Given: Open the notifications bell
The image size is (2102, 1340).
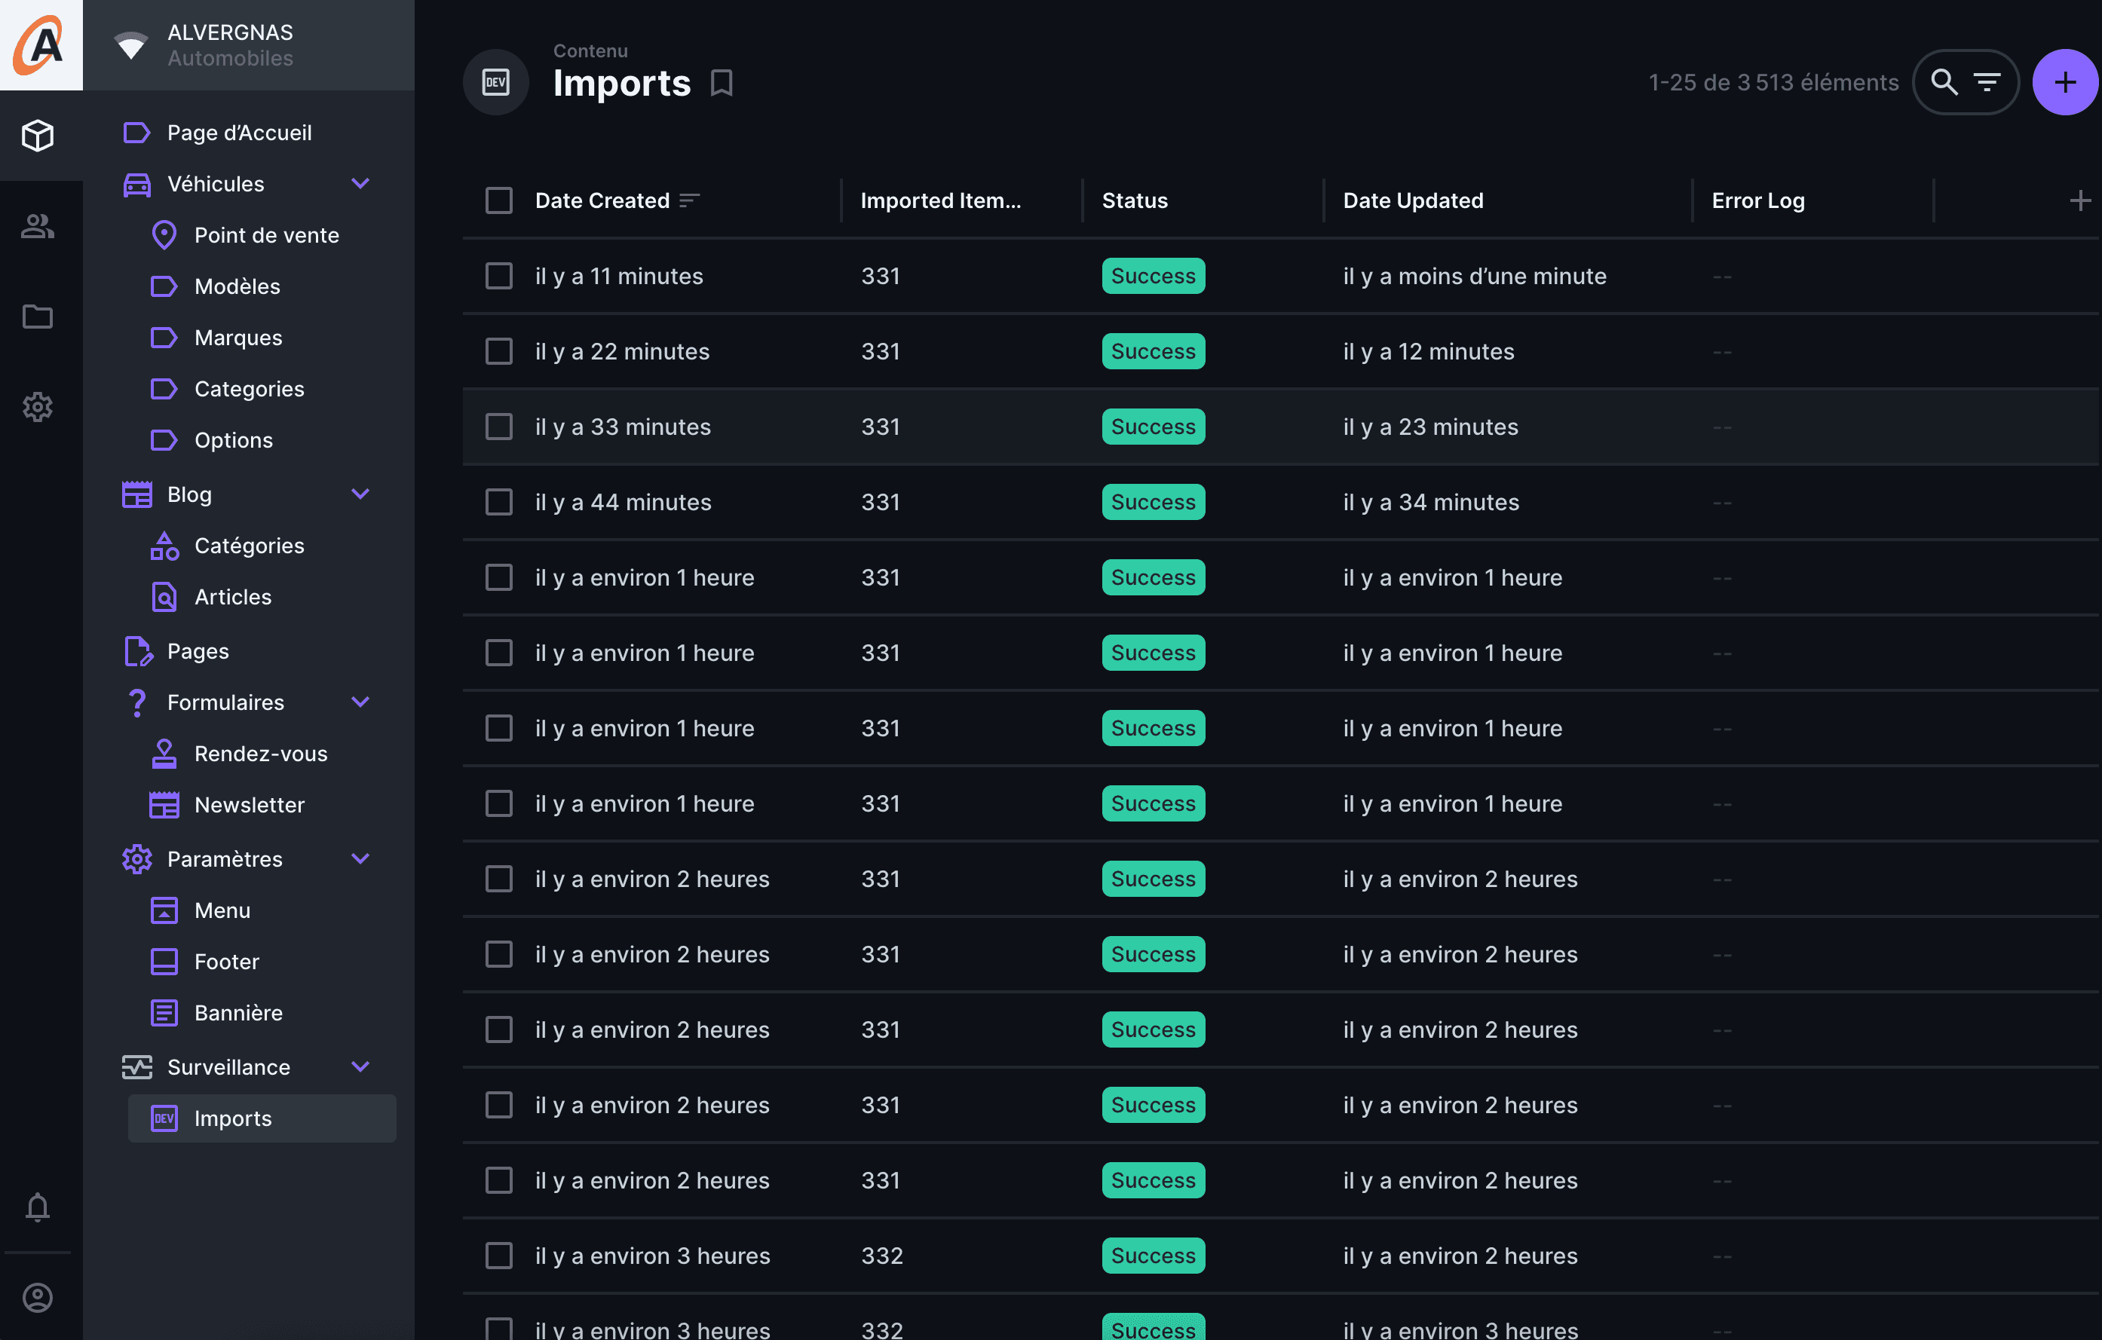Looking at the screenshot, I should coord(38,1207).
